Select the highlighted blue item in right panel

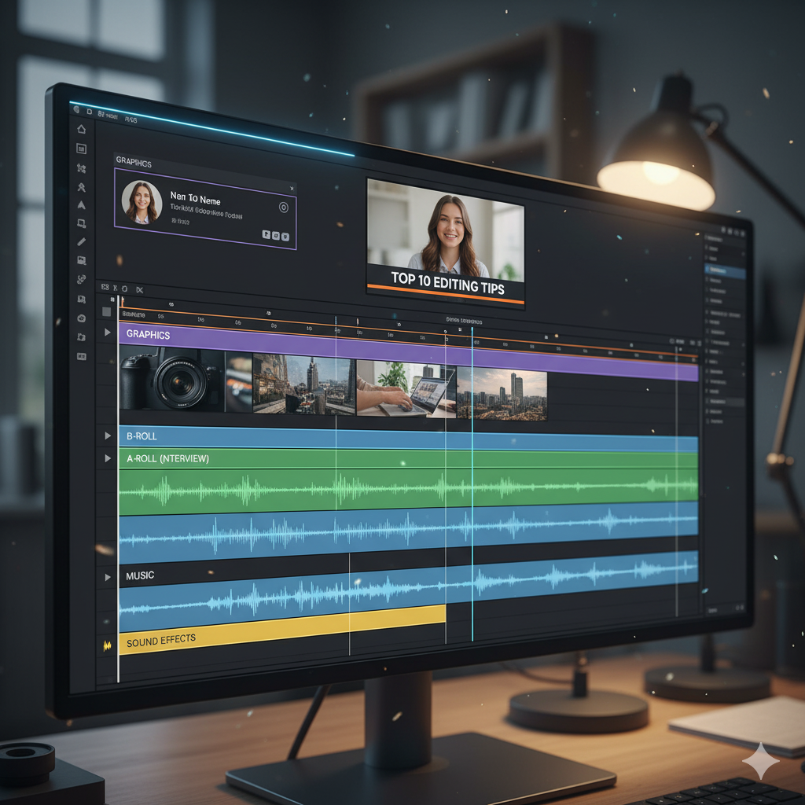tap(725, 271)
